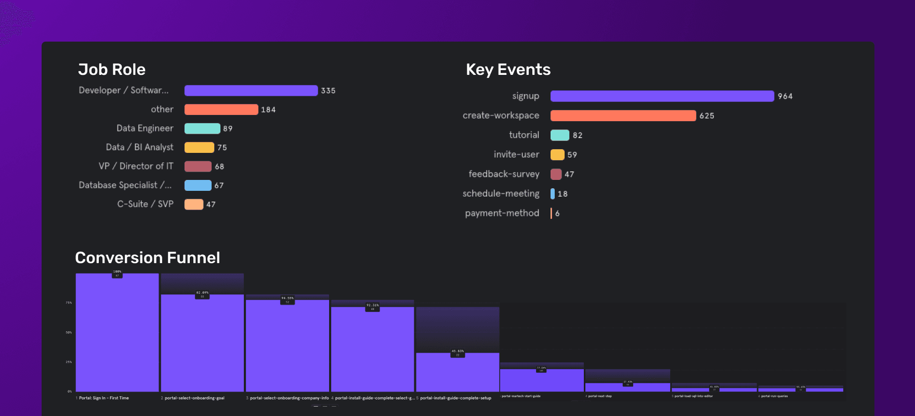Click the 'portal-load-sql-into-editor' step label

[x=694, y=396]
